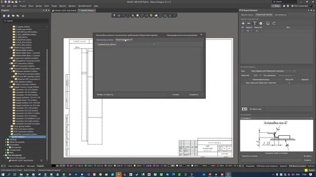Select the yellow Place Via icon in active bar

click(x=152, y=15)
